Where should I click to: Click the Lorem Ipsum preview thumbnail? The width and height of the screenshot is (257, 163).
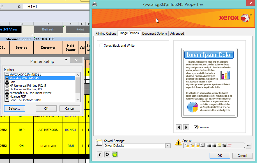coord(209,83)
